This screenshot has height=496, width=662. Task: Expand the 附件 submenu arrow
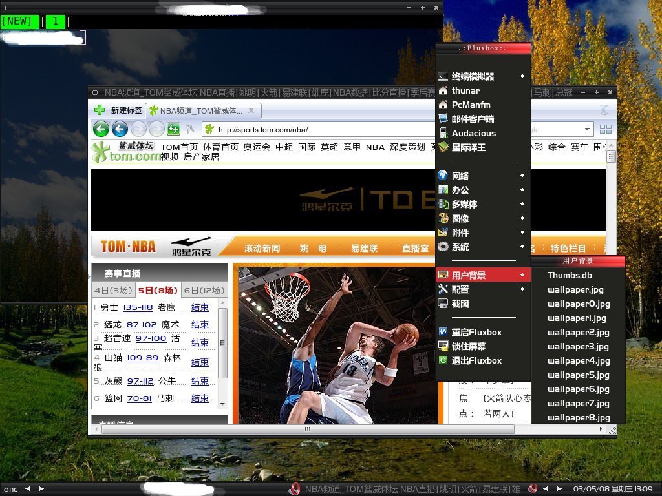(522, 232)
